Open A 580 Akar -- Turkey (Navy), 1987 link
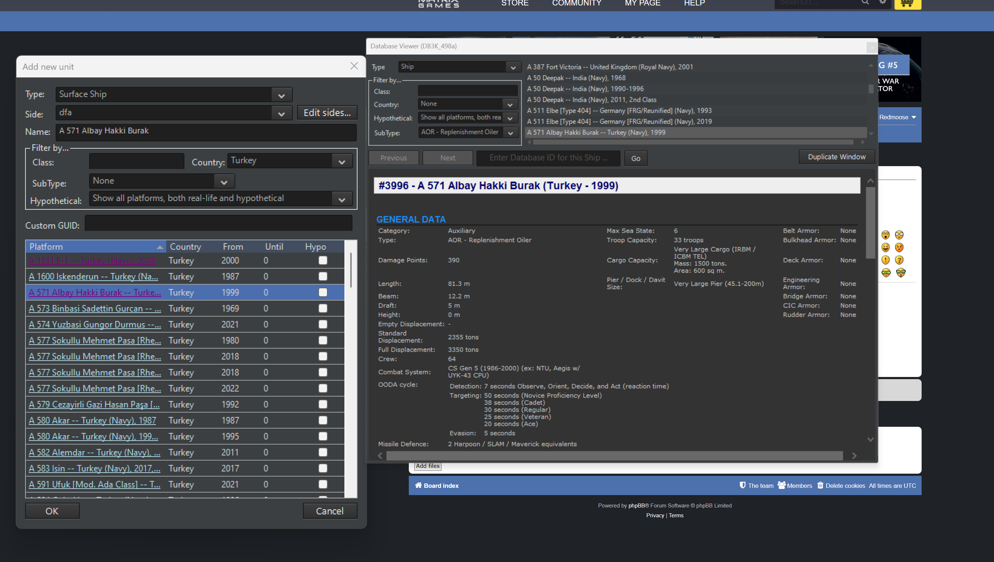 point(92,421)
